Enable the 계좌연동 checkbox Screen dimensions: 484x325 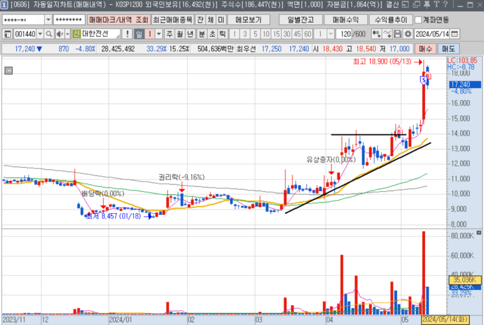418,20
